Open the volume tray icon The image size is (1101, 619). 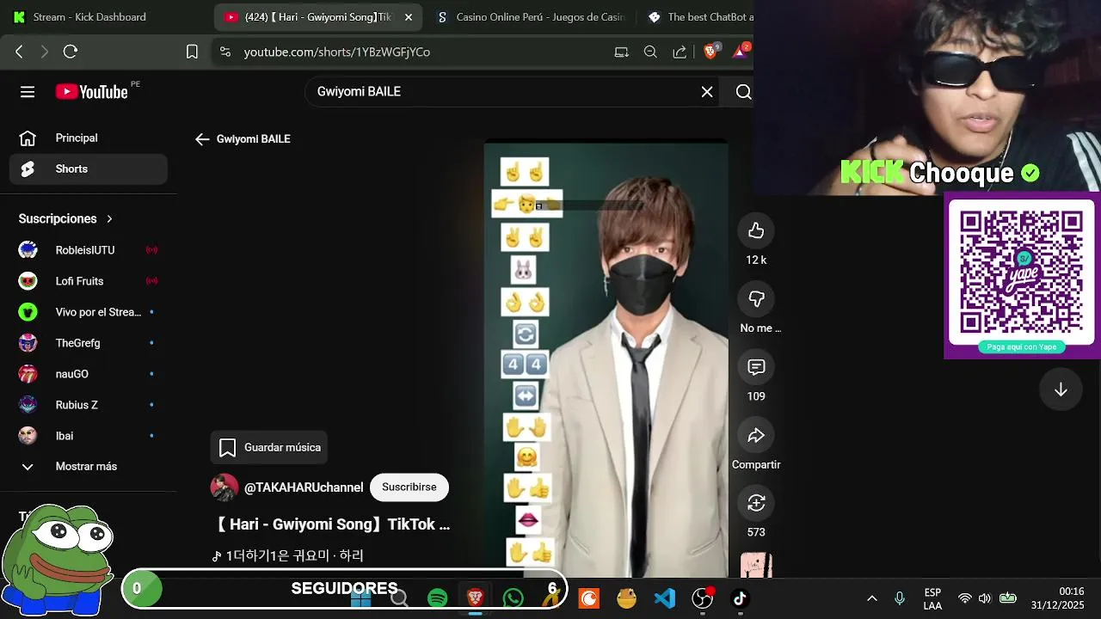point(985,598)
